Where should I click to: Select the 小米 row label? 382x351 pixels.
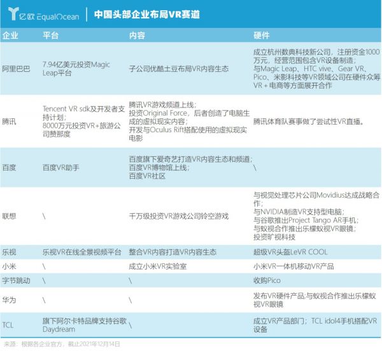[10, 266]
